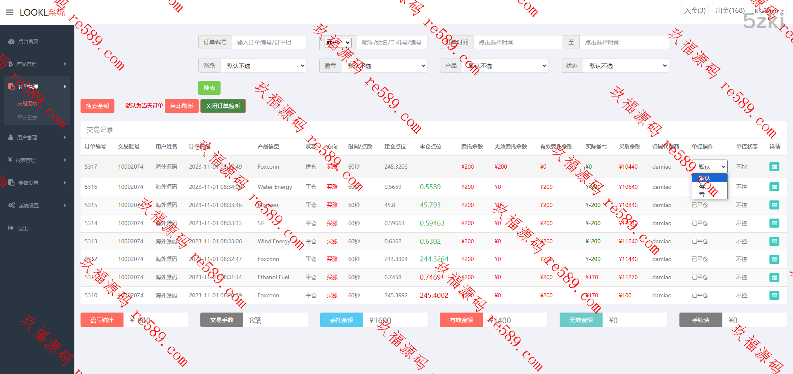
Task: Focus the 订单编号 input field
Action: (269, 42)
